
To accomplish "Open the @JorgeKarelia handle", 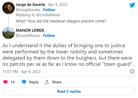I will click(28, 10).
